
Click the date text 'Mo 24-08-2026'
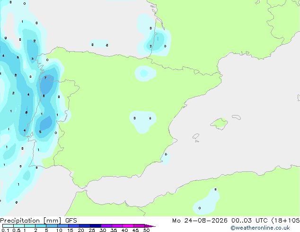pyautogui.click(x=200, y=221)
